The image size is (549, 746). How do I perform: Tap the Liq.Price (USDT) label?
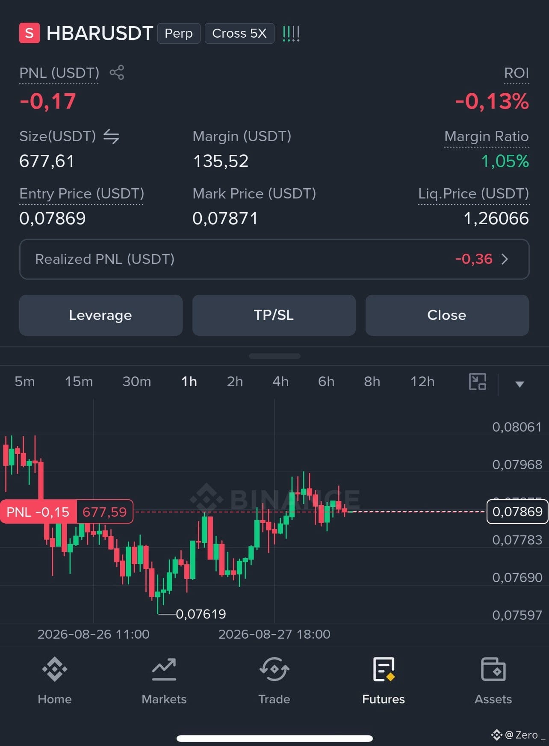[474, 194]
